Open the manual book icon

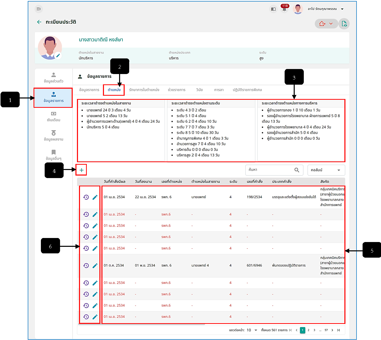pos(273,9)
